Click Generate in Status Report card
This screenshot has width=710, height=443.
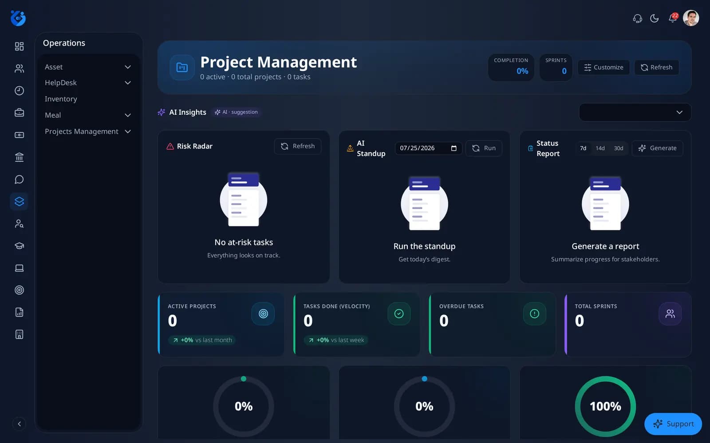coord(657,148)
